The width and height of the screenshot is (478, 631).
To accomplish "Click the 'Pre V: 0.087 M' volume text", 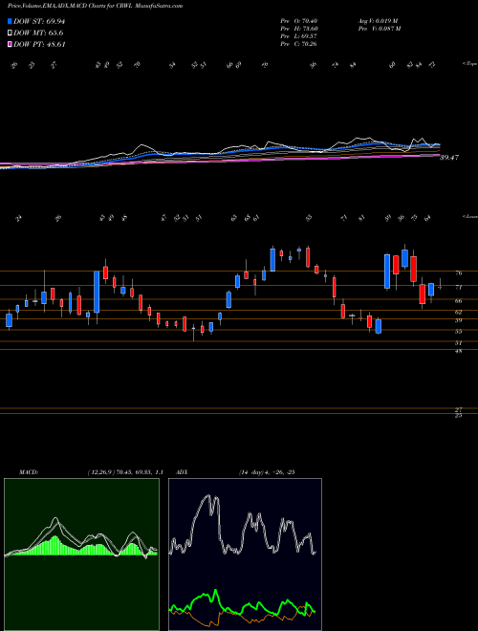I will 379,29.
